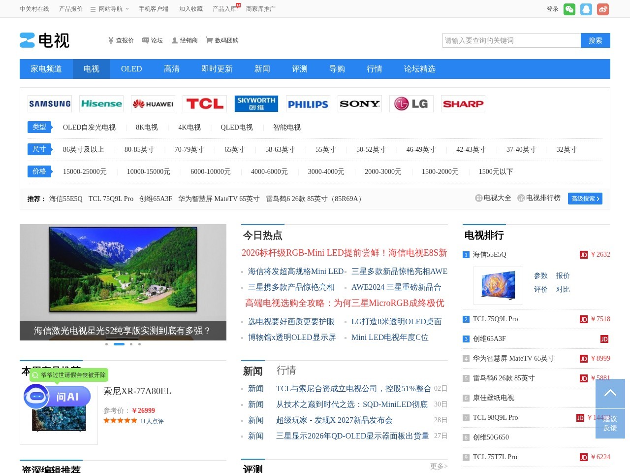Switch to the 新闻 section tab heading
The height and width of the screenshot is (473, 630).
(253, 371)
